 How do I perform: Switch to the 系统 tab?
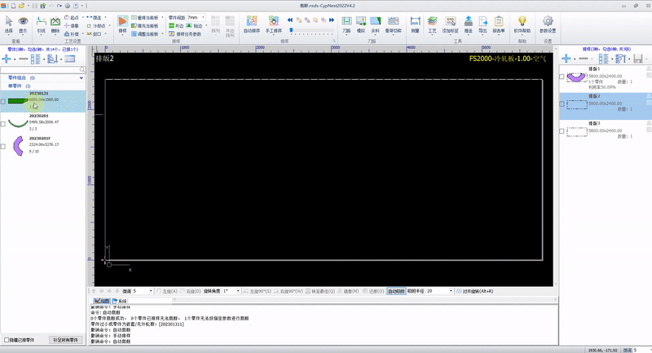(x=122, y=301)
